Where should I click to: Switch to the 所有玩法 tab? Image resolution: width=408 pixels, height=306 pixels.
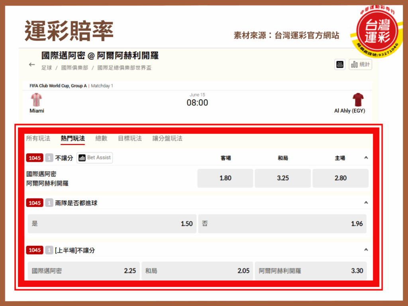38,138
